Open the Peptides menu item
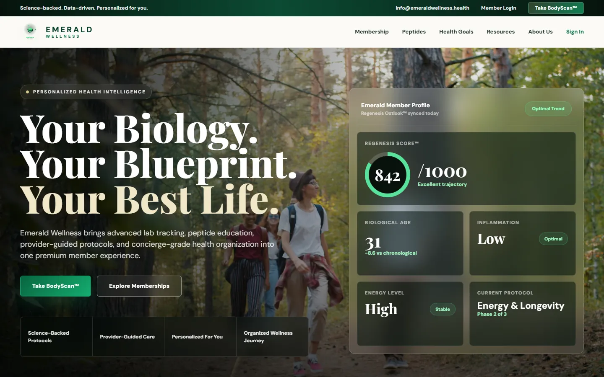The image size is (604, 377). [x=414, y=32]
